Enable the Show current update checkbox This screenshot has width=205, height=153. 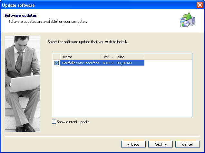[x=54, y=122]
